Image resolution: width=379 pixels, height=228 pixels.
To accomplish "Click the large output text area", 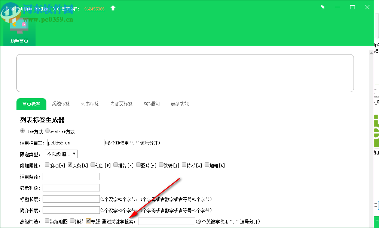I will pyautogui.click(x=185, y=73).
